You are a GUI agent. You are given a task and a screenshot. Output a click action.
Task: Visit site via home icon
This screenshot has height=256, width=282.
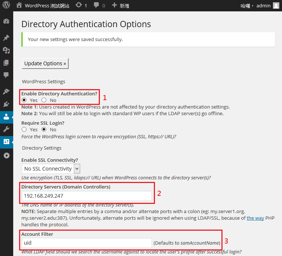pyautogui.click(x=19, y=5)
